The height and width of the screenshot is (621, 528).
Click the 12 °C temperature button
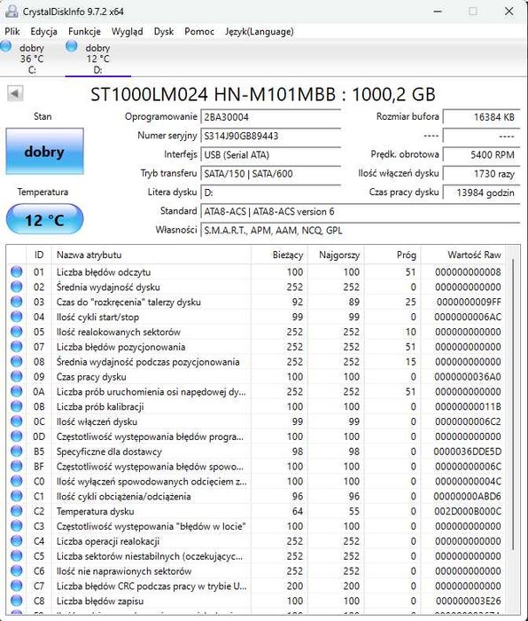click(44, 219)
